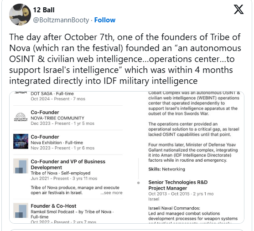
Task: Open the X logo icon
Action: pyautogui.click(x=238, y=10)
